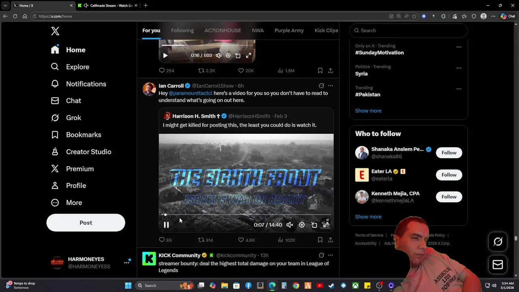Switch to the For you tab
Image resolution: width=519 pixels, height=292 pixels.
pos(151,30)
